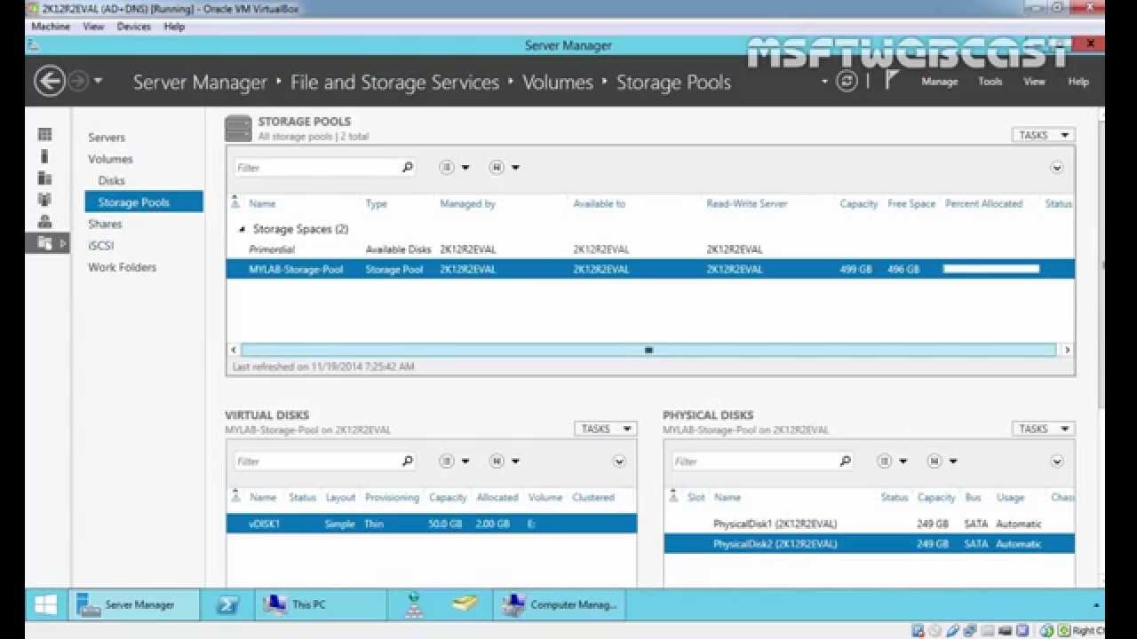Click the network icon on the taskbar

413,605
